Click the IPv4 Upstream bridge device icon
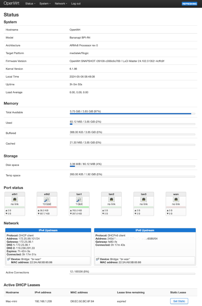Image resolution: width=202 pixels, height=306 pixels. 9,259
